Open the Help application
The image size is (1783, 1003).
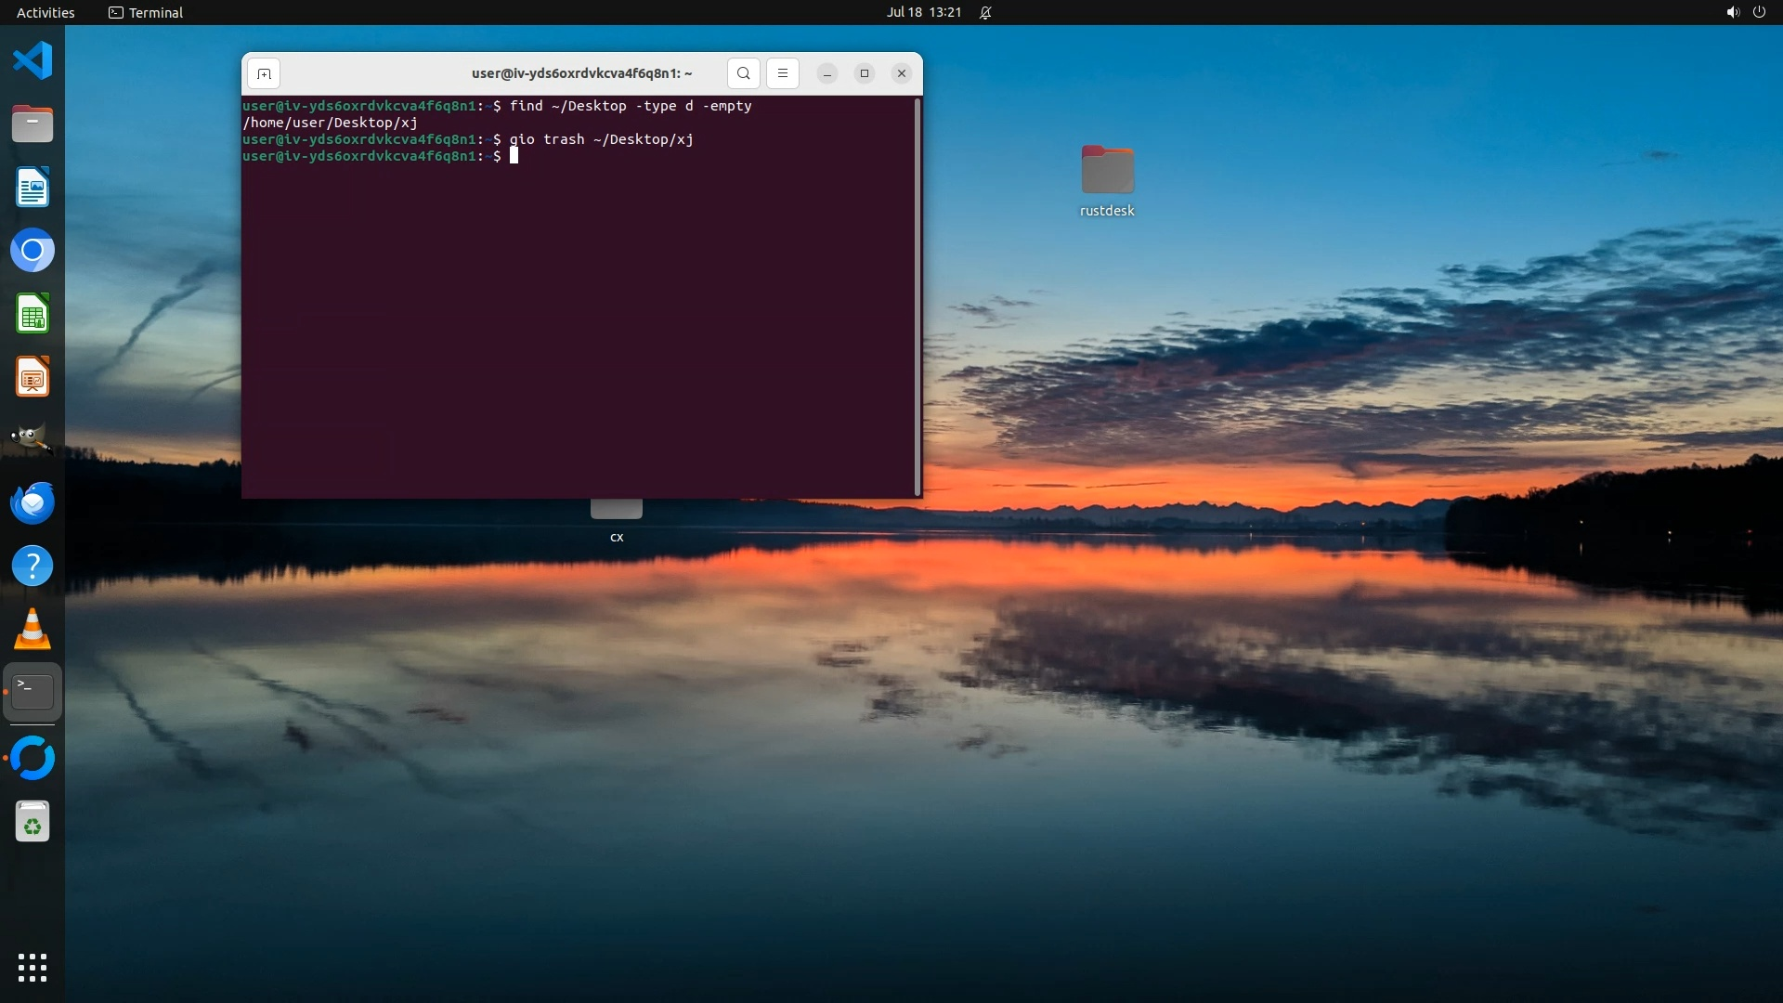point(33,566)
